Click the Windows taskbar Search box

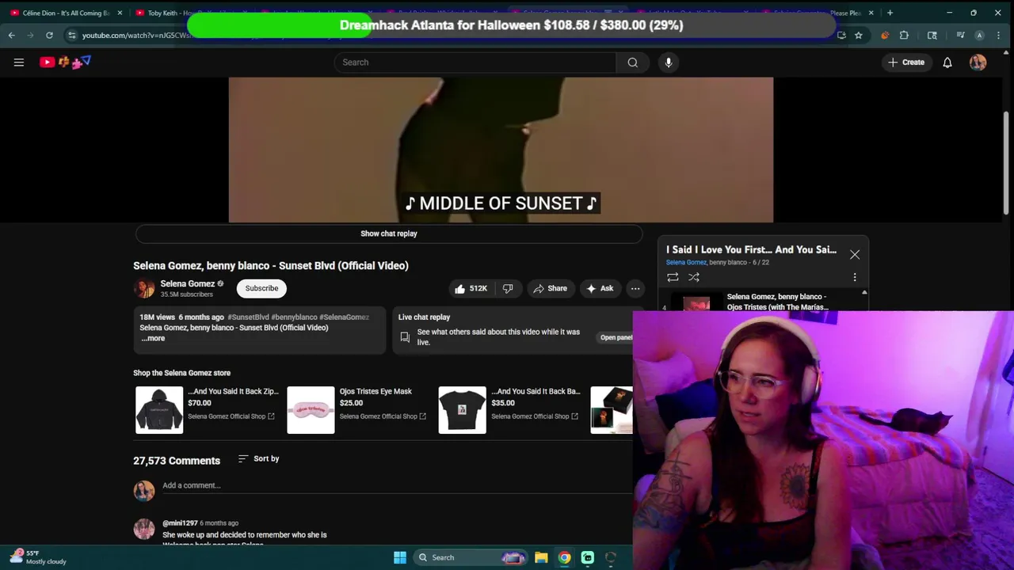click(x=472, y=557)
